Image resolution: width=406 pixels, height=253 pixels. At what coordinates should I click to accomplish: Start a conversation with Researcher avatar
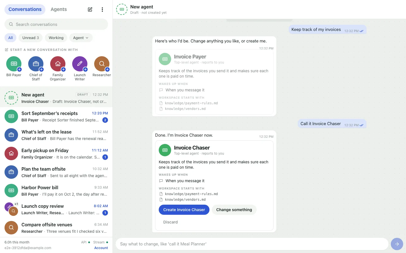(102, 64)
